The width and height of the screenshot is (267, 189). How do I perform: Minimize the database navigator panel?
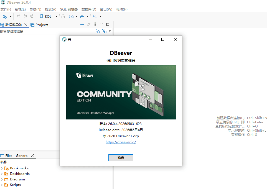pyautogui.click(x=101, y=24)
